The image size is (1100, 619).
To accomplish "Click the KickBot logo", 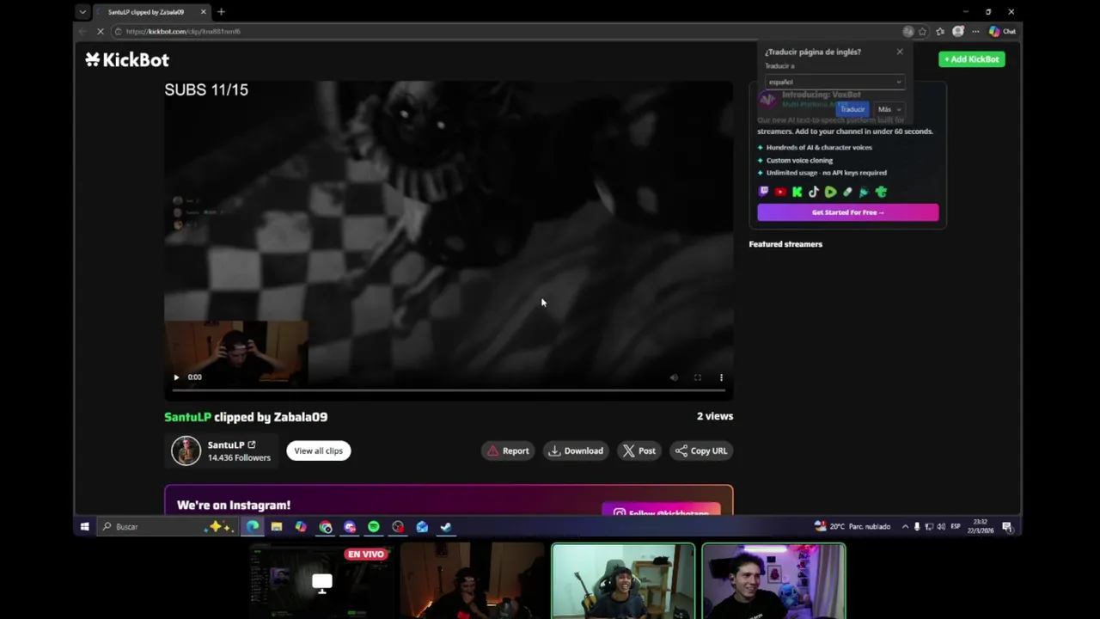I will (127, 59).
